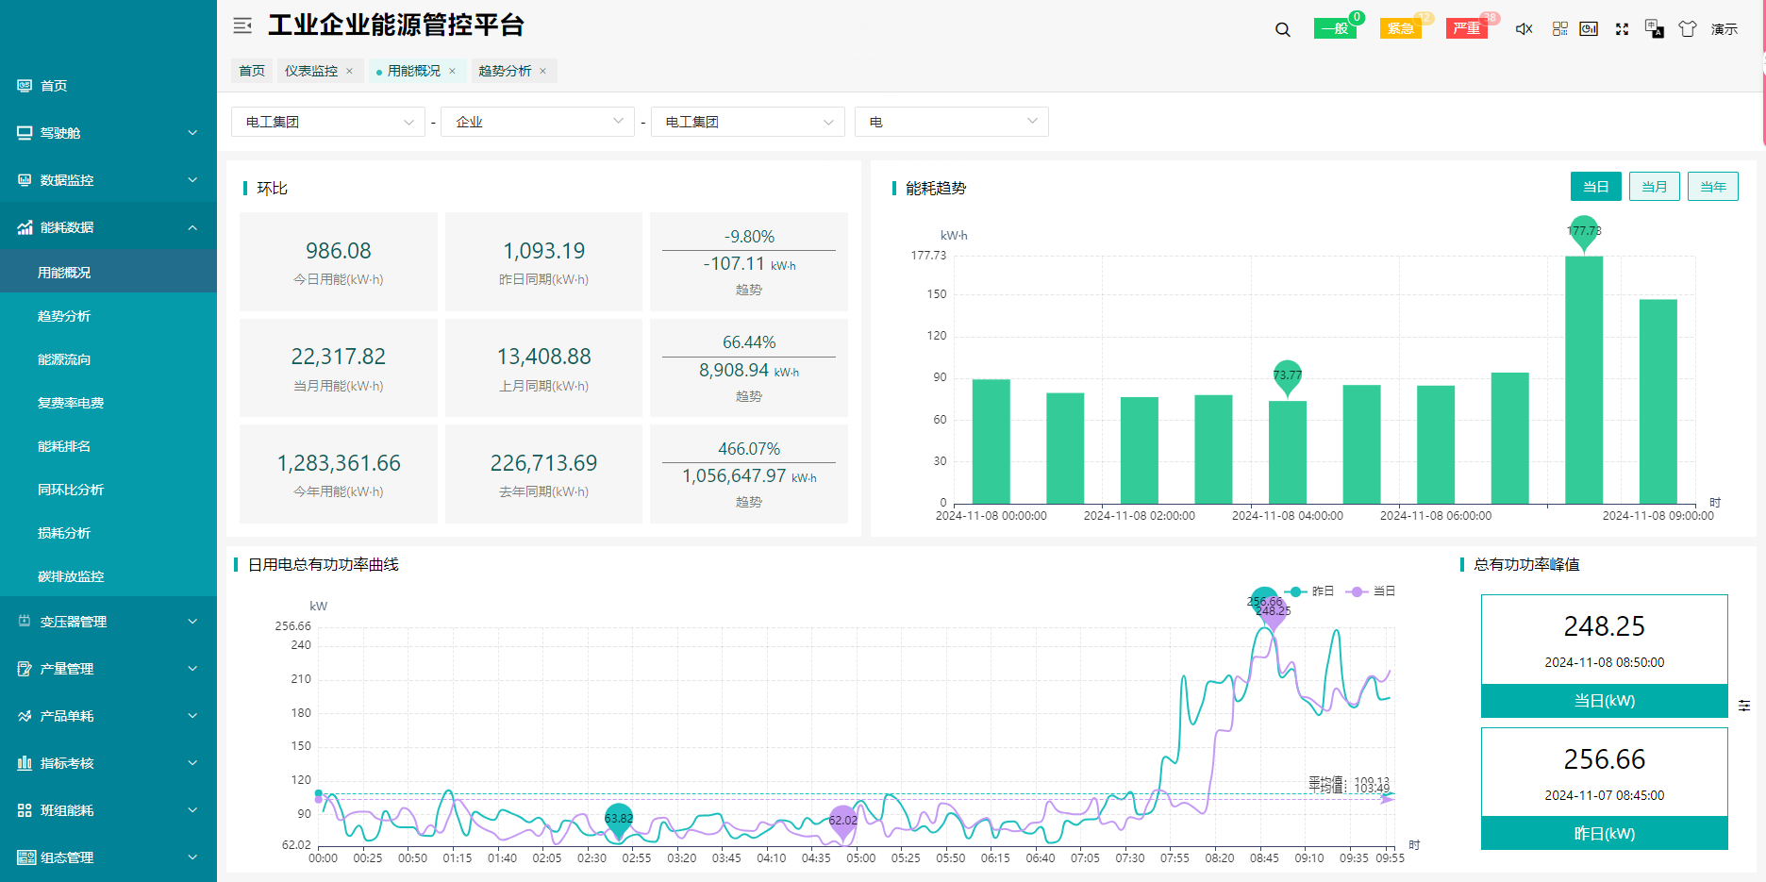The image size is (1766, 882).
Task: Close the 趋势分析 tab
Action: click(x=542, y=71)
